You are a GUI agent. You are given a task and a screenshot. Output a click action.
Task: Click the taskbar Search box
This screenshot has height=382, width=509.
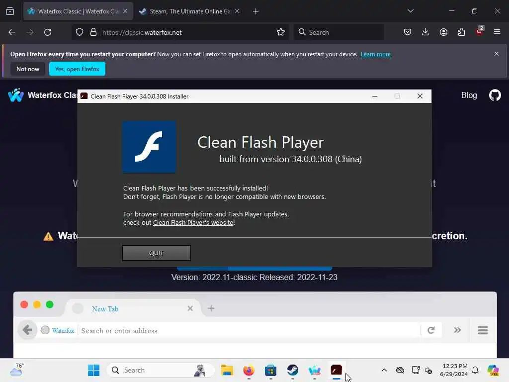pyautogui.click(x=161, y=370)
